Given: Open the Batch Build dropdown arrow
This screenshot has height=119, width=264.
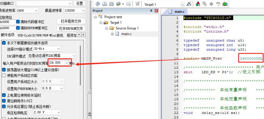Looking at the screenshot, I should pyautogui.click(x=123, y=4).
